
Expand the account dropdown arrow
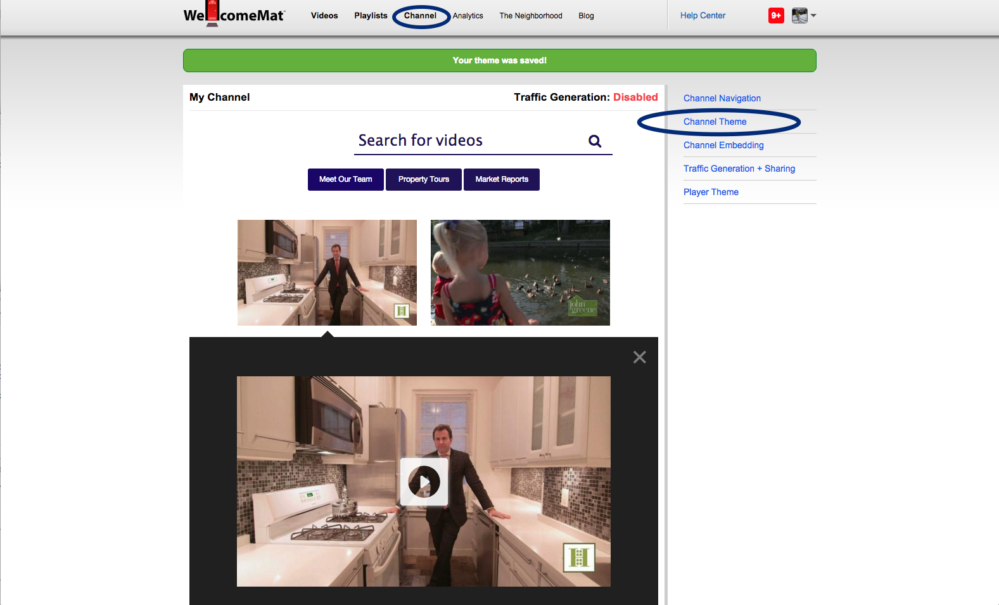tap(814, 16)
